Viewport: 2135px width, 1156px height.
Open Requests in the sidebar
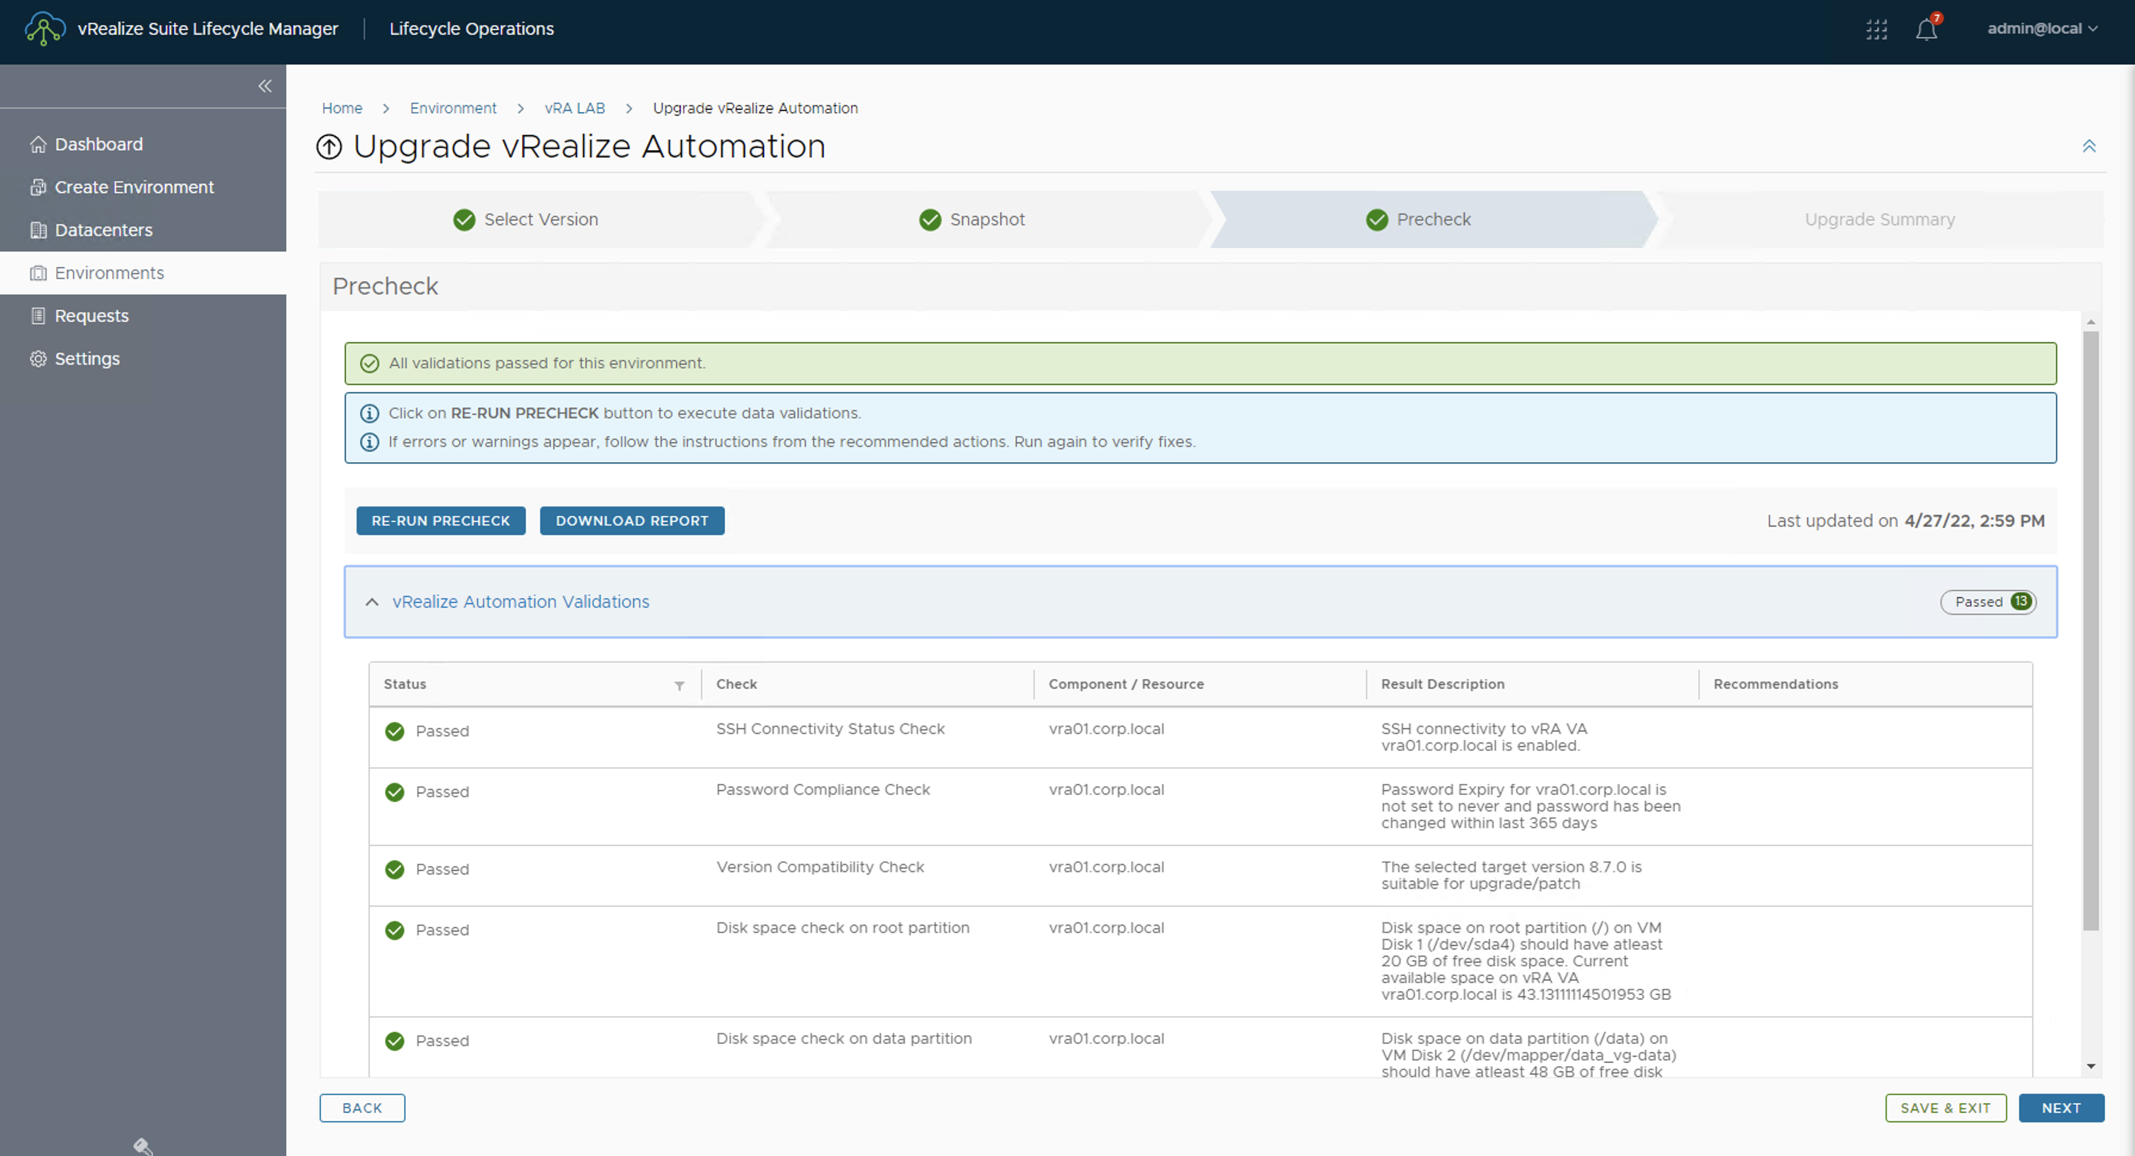(x=91, y=316)
